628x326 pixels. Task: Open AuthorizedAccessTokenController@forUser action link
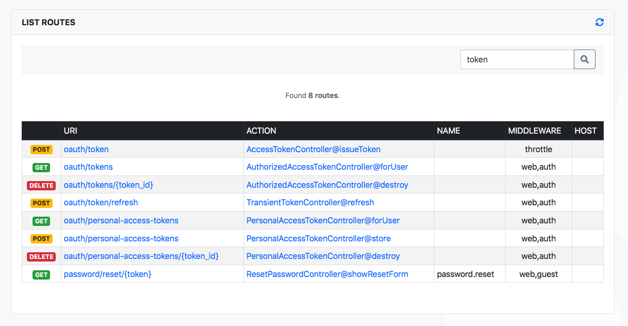point(327,167)
